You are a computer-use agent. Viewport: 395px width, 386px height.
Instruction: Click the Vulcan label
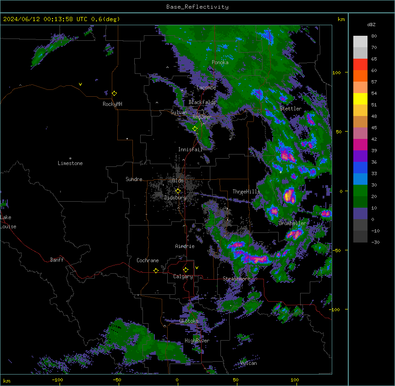point(249,363)
